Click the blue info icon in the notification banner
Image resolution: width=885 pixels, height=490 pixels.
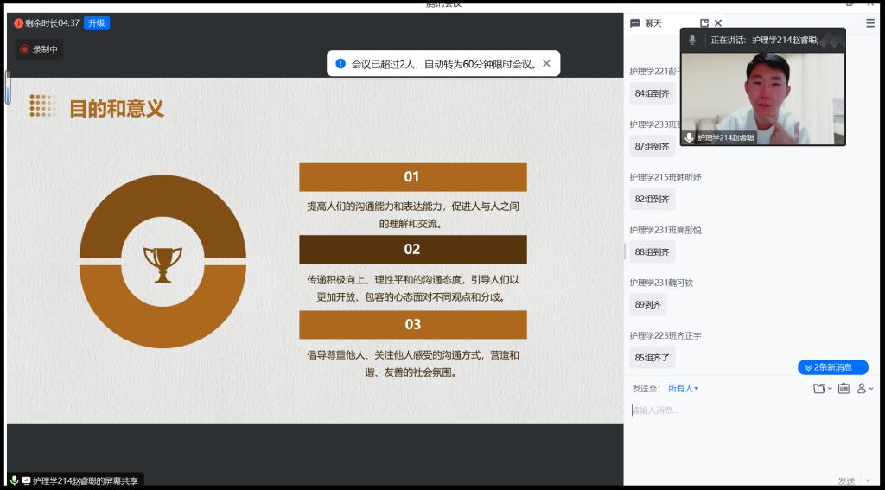[x=341, y=63]
